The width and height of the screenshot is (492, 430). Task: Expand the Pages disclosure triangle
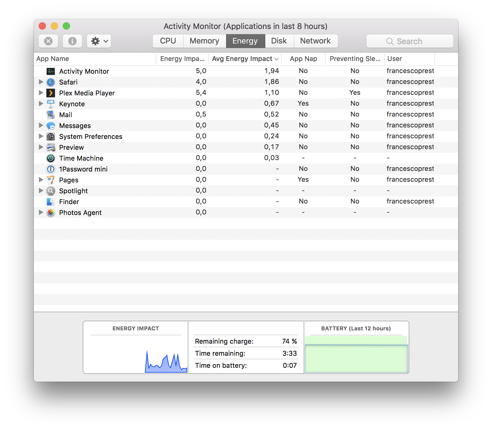[41, 180]
